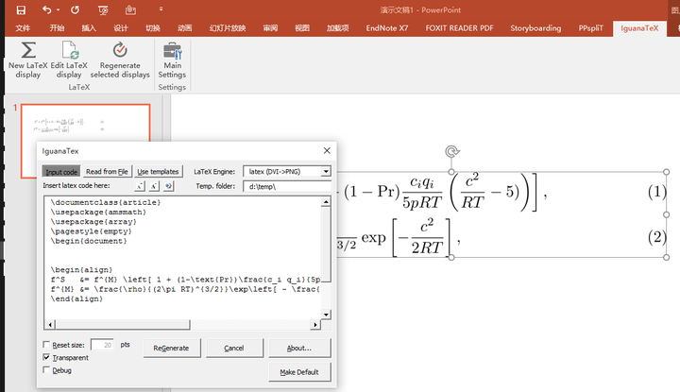The image size is (680, 392).
Task: Click Edit LaTeX display icon
Action: point(69,50)
